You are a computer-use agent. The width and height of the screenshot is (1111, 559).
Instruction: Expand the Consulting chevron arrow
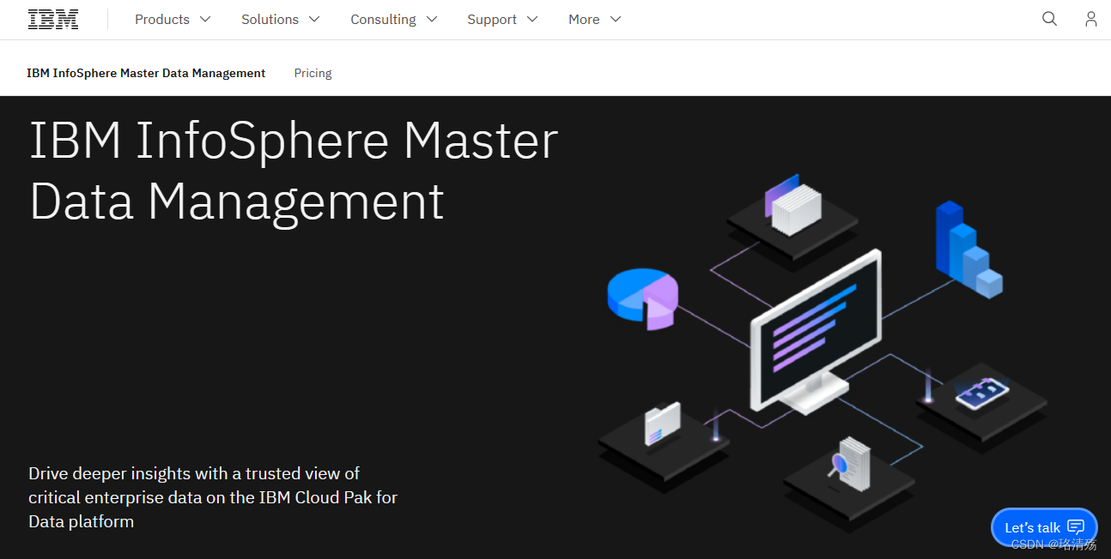432,19
